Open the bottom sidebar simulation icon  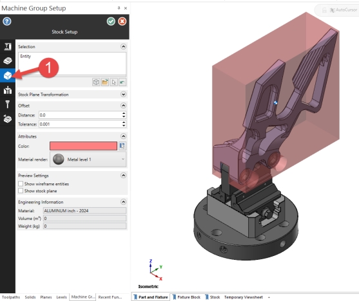[x=8, y=119]
